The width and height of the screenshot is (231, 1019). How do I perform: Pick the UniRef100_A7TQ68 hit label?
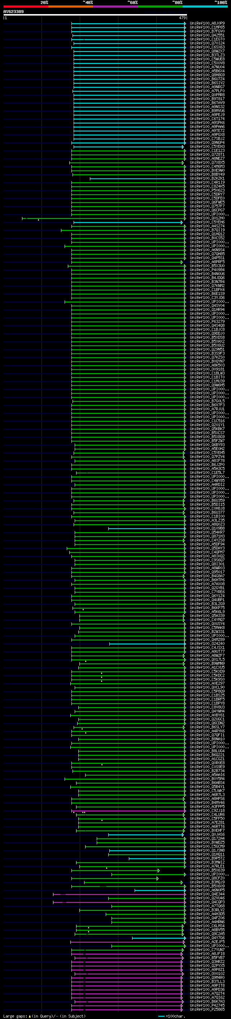pyautogui.click(x=207, y=906)
